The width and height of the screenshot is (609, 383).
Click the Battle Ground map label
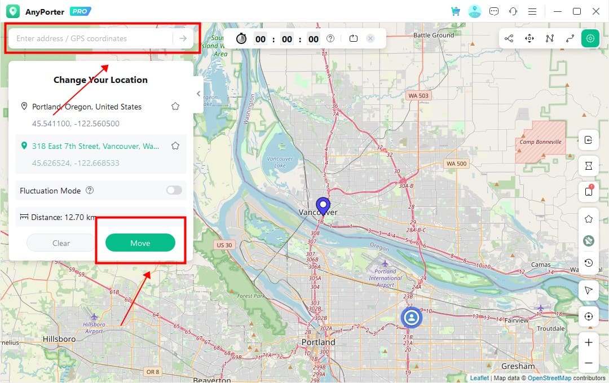(434, 35)
